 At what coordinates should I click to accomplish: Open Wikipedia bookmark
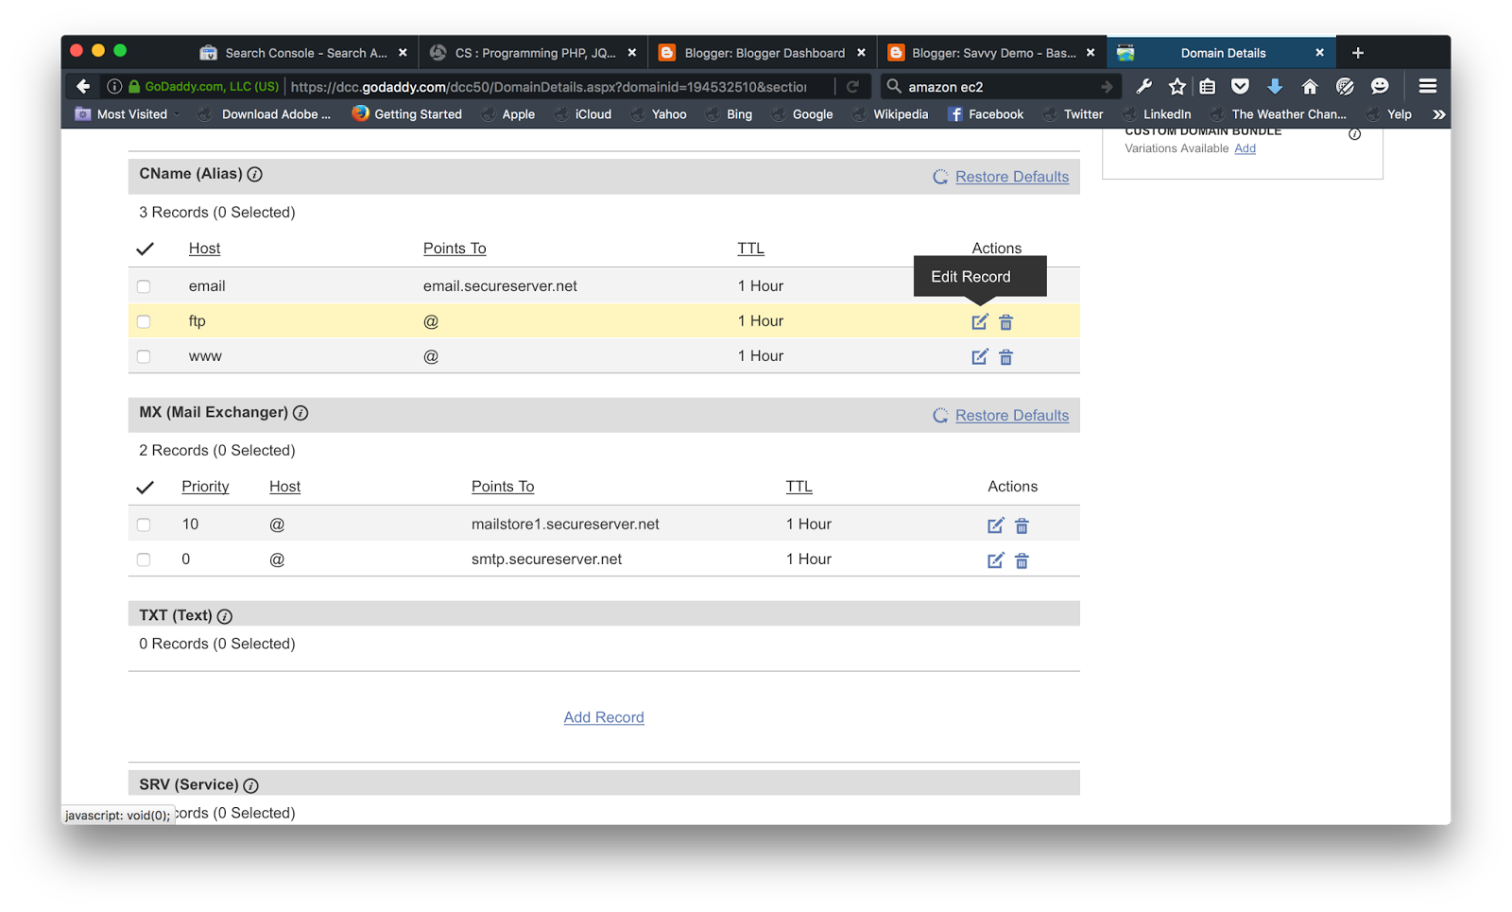click(890, 114)
